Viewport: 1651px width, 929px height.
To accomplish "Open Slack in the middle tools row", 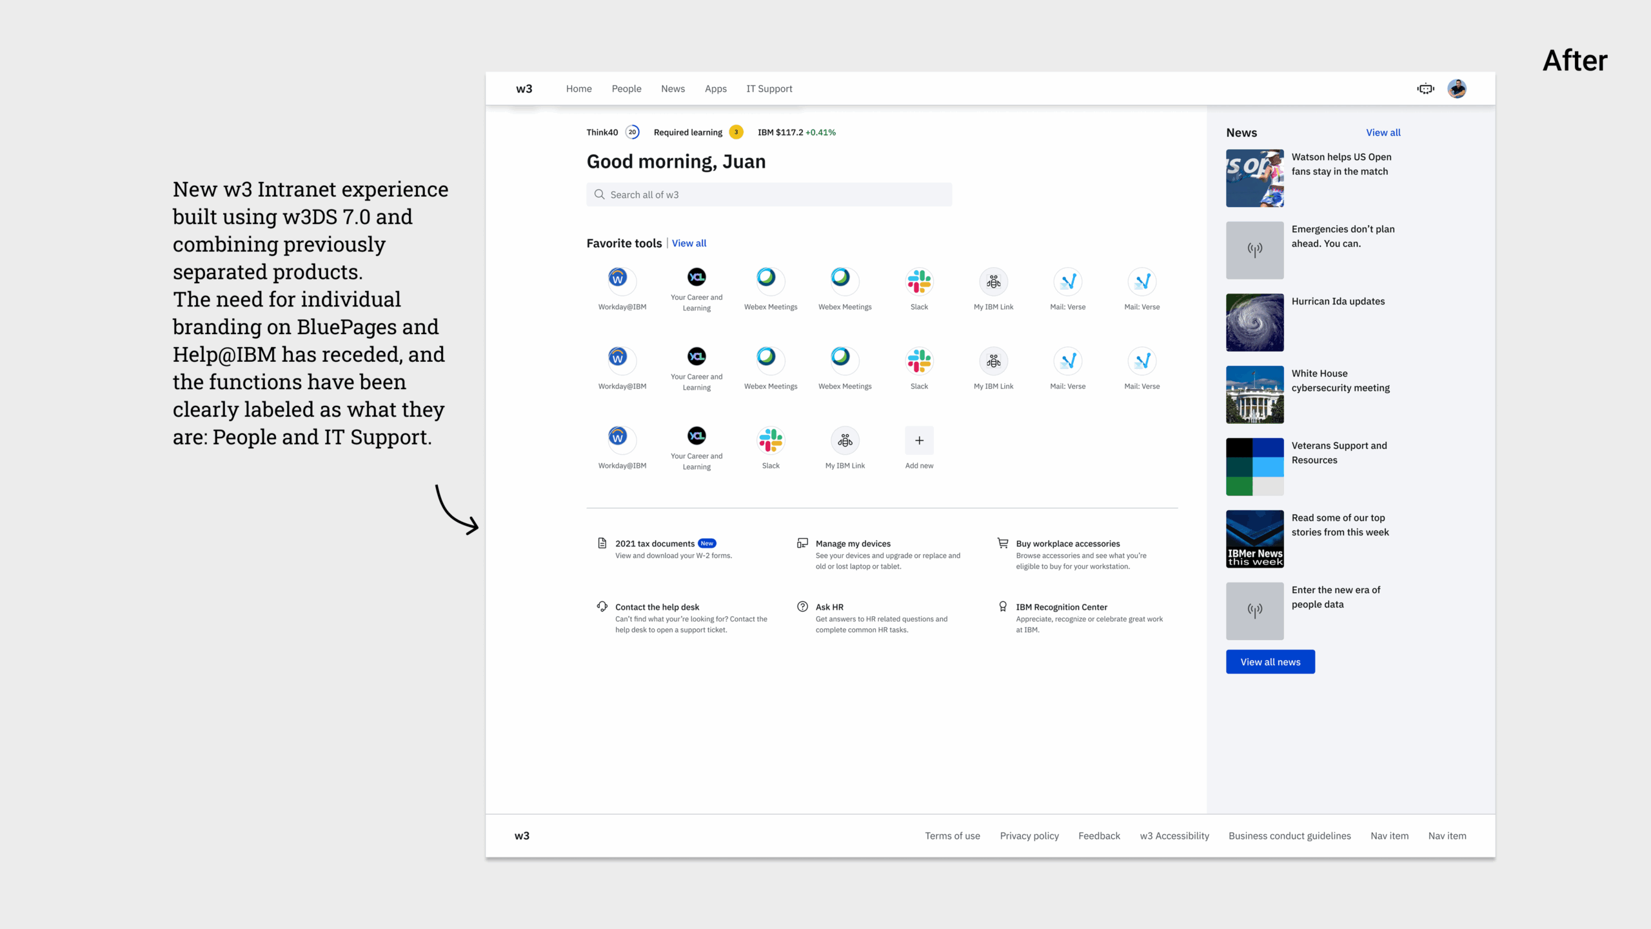I will click(919, 361).
